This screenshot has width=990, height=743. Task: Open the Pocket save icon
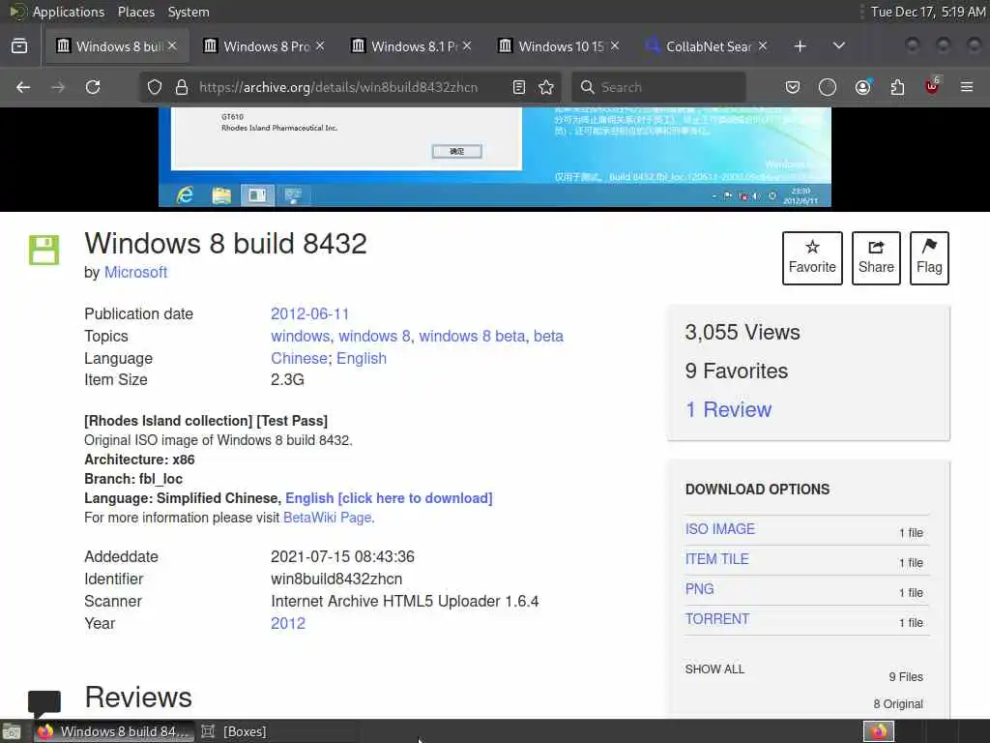[x=793, y=87]
